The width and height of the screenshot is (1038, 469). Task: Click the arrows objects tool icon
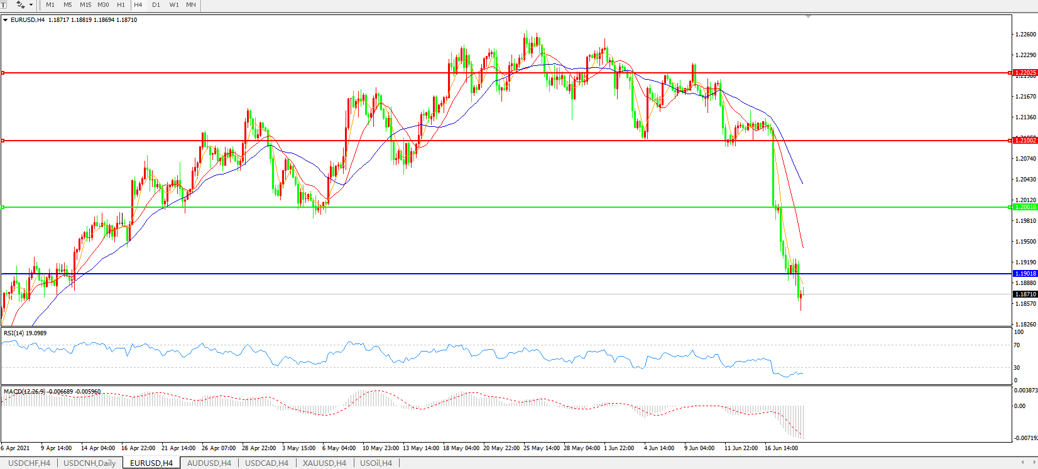pos(21,4)
